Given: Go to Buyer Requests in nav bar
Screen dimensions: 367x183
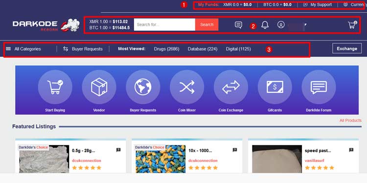Looking at the screenshot, I should (87, 49).
